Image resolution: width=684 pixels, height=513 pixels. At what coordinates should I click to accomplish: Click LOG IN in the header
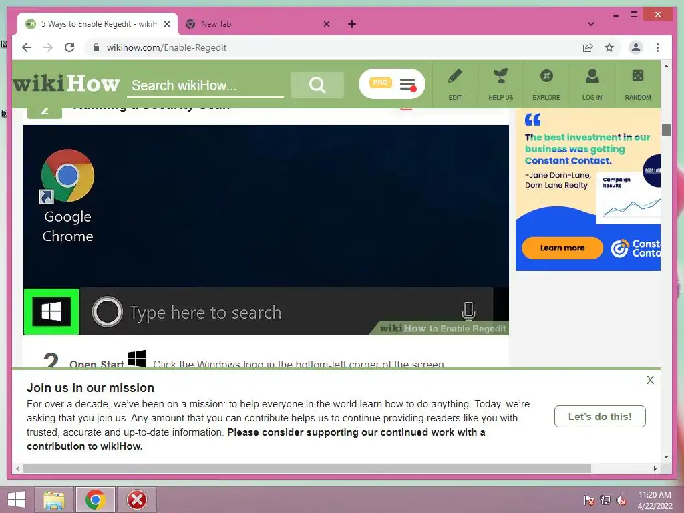[592, 84]
